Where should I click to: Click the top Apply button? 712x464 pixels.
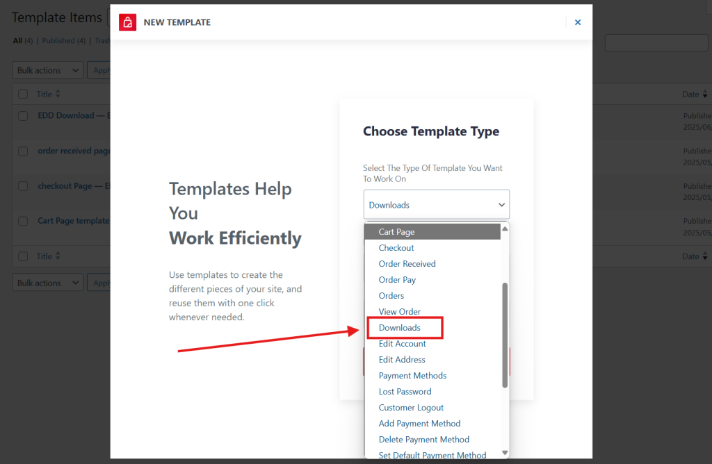(99, 70)
